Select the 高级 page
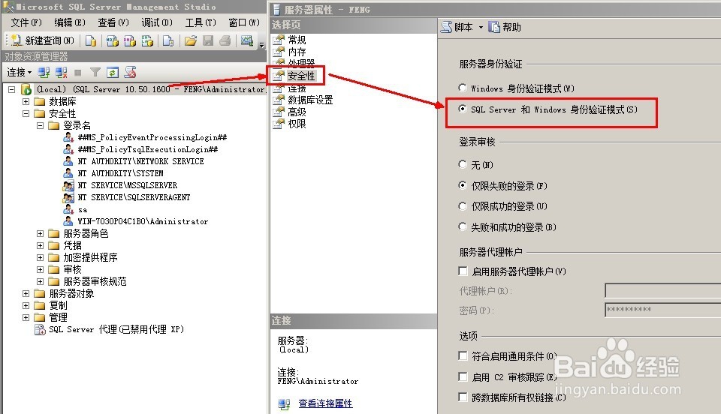This screenshot has height=414, width=721. point(297,112)
